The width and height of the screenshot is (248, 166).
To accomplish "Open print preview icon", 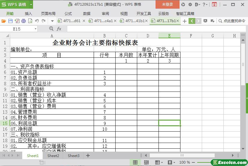I will [30, 21].
